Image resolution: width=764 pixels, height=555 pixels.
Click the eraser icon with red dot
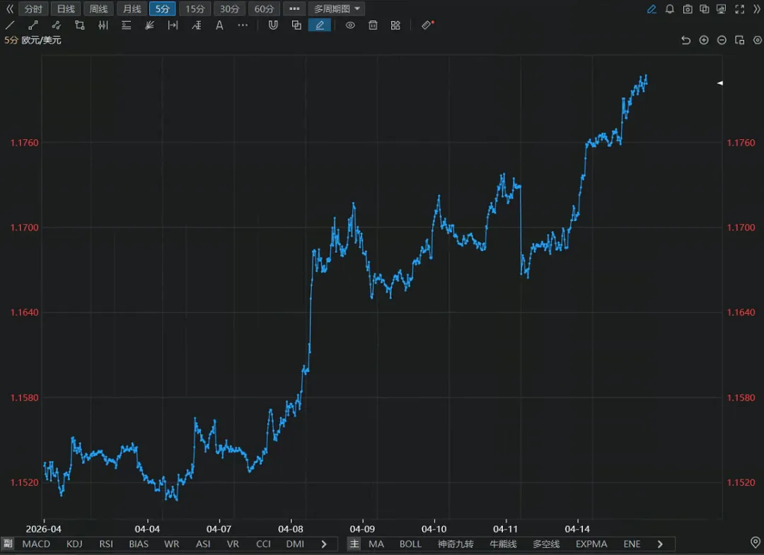427,25
